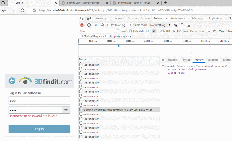Image resolution: width=232 pixels, height=141 pixels.
Task: Export HAR file with download arrow
Action: pos(189,25)
